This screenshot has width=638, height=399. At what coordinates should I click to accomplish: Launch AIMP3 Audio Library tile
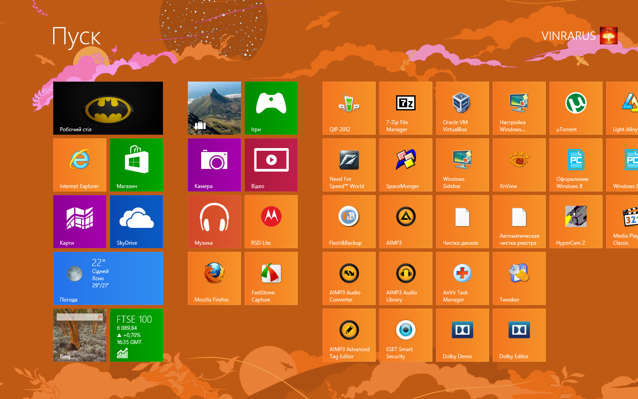(406, 278)
